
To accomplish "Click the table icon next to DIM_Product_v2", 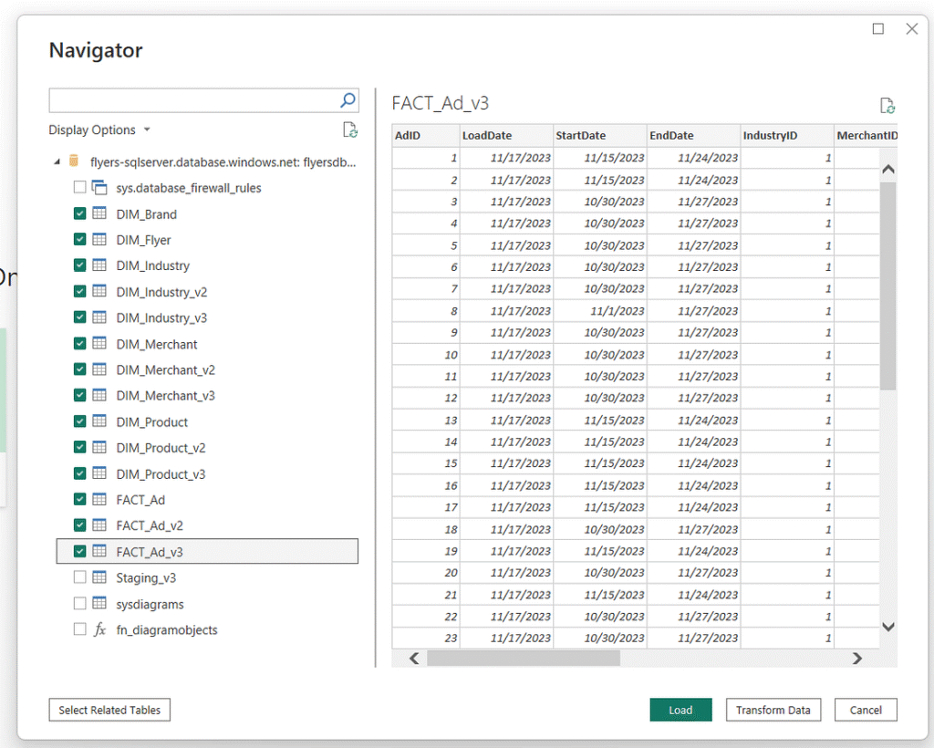I will 99,447.
